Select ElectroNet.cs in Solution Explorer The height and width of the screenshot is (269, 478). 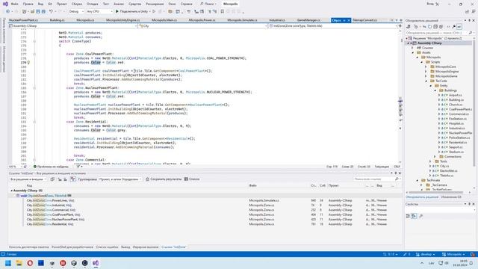[448, 171]
